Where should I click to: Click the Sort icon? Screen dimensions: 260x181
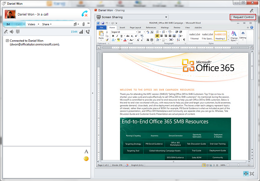(178, 40)
